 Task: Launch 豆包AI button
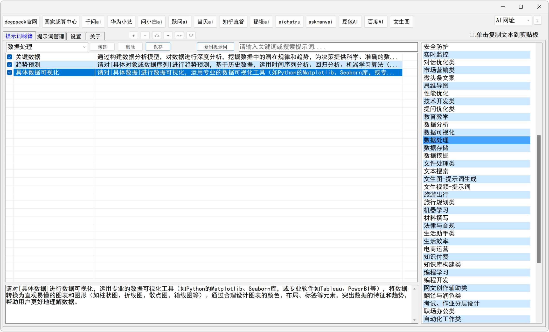[350, 22]
